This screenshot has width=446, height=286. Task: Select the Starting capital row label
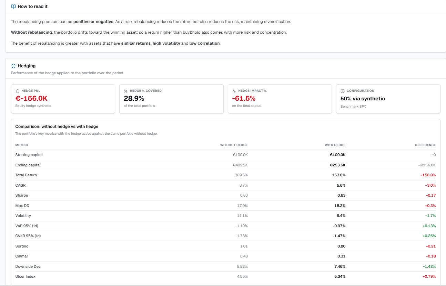(29, 155)
